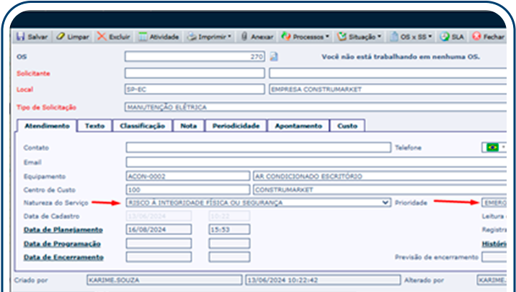The image size is (516, 292).
Task: Open the OS x SS dropdown
Action: click(x=412, y=36)
